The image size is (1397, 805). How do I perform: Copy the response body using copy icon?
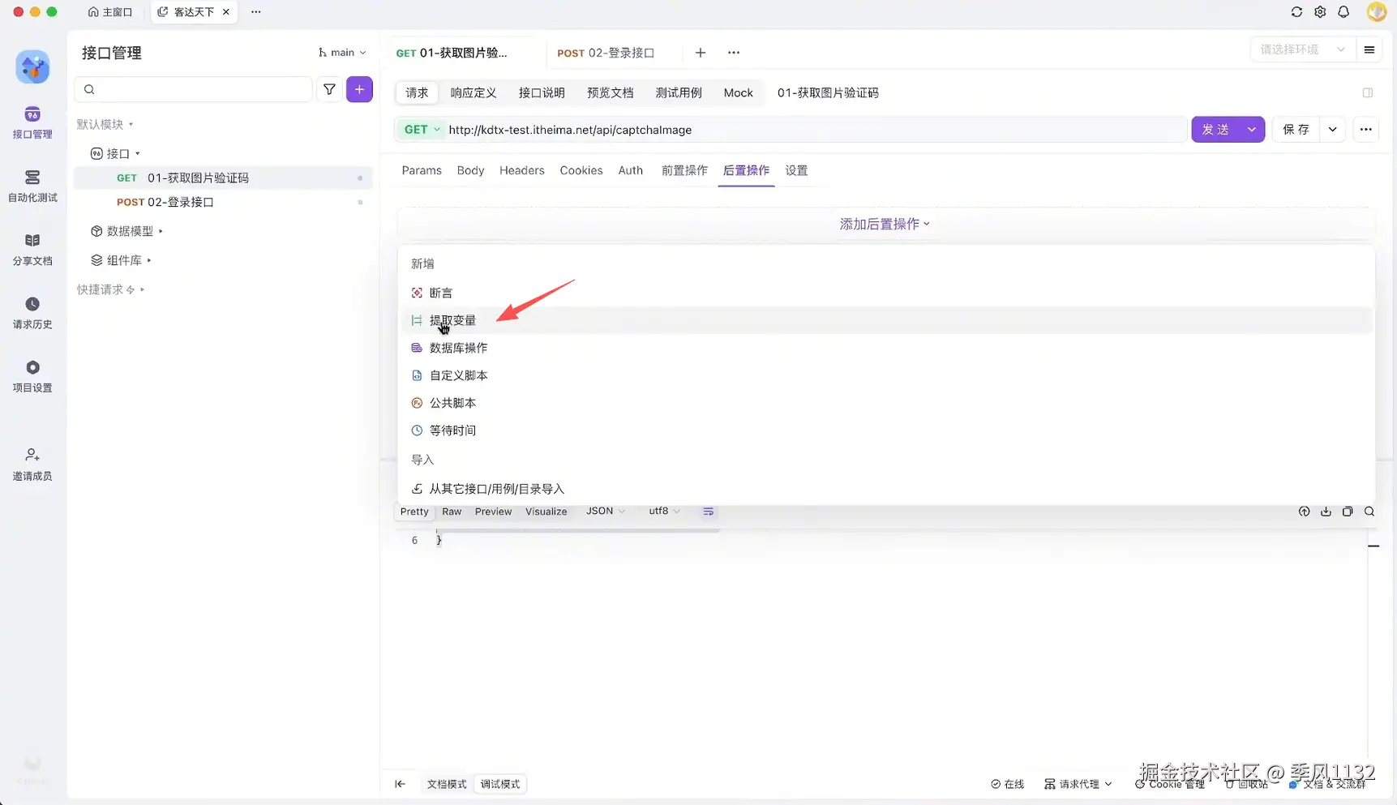pos(1348,512)
